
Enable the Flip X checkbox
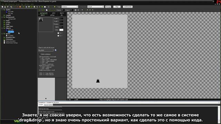58,33
